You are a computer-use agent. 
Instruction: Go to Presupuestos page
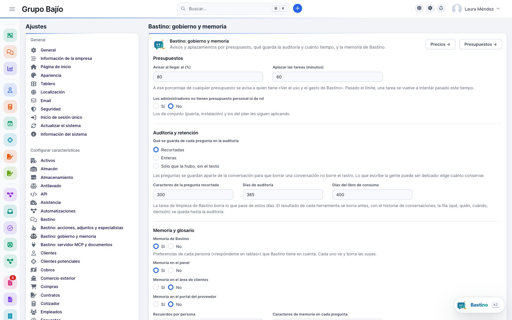coord(481,44)
